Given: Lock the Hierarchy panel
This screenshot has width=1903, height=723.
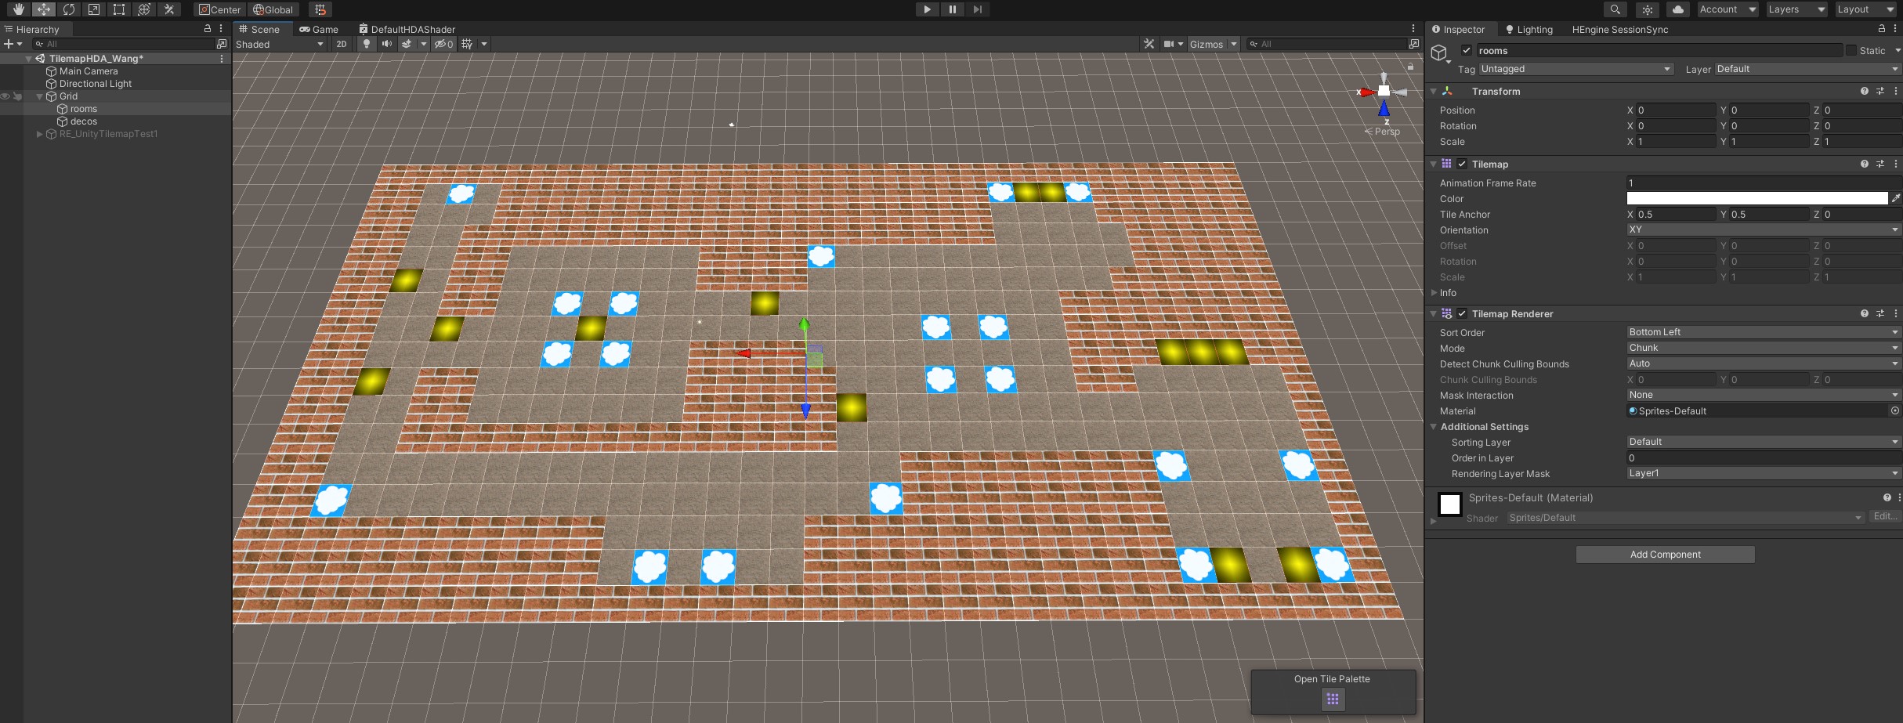Looking at the screenshot, I should coord(208,28).
